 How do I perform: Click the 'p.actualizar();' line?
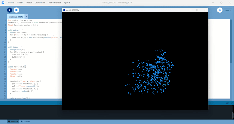[20, 54]
